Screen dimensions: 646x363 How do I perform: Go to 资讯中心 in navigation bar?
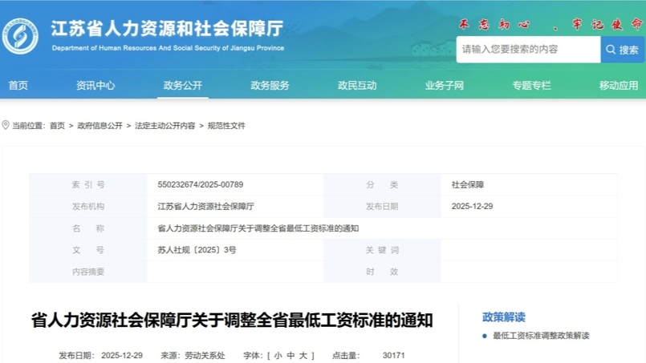tap(95, 86)
